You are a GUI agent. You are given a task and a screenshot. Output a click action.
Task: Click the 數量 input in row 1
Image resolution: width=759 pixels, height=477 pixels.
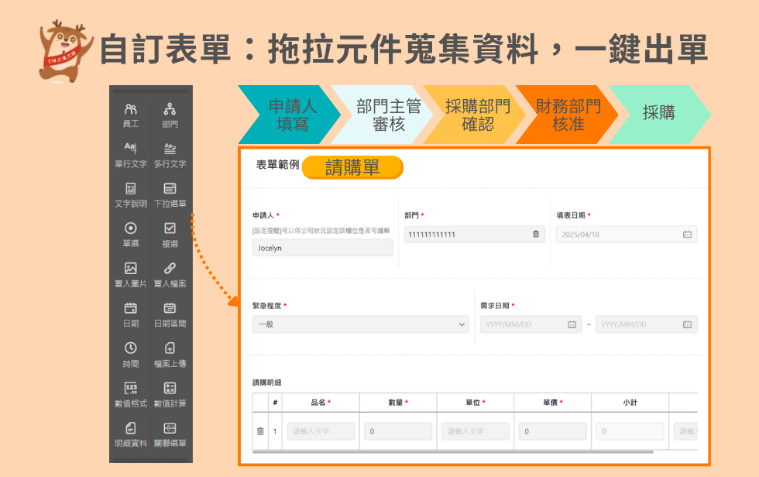click(x=398, y=431)
